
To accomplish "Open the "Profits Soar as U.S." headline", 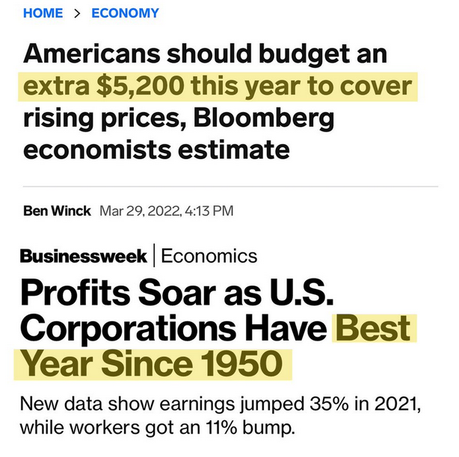I will (177, 293).
